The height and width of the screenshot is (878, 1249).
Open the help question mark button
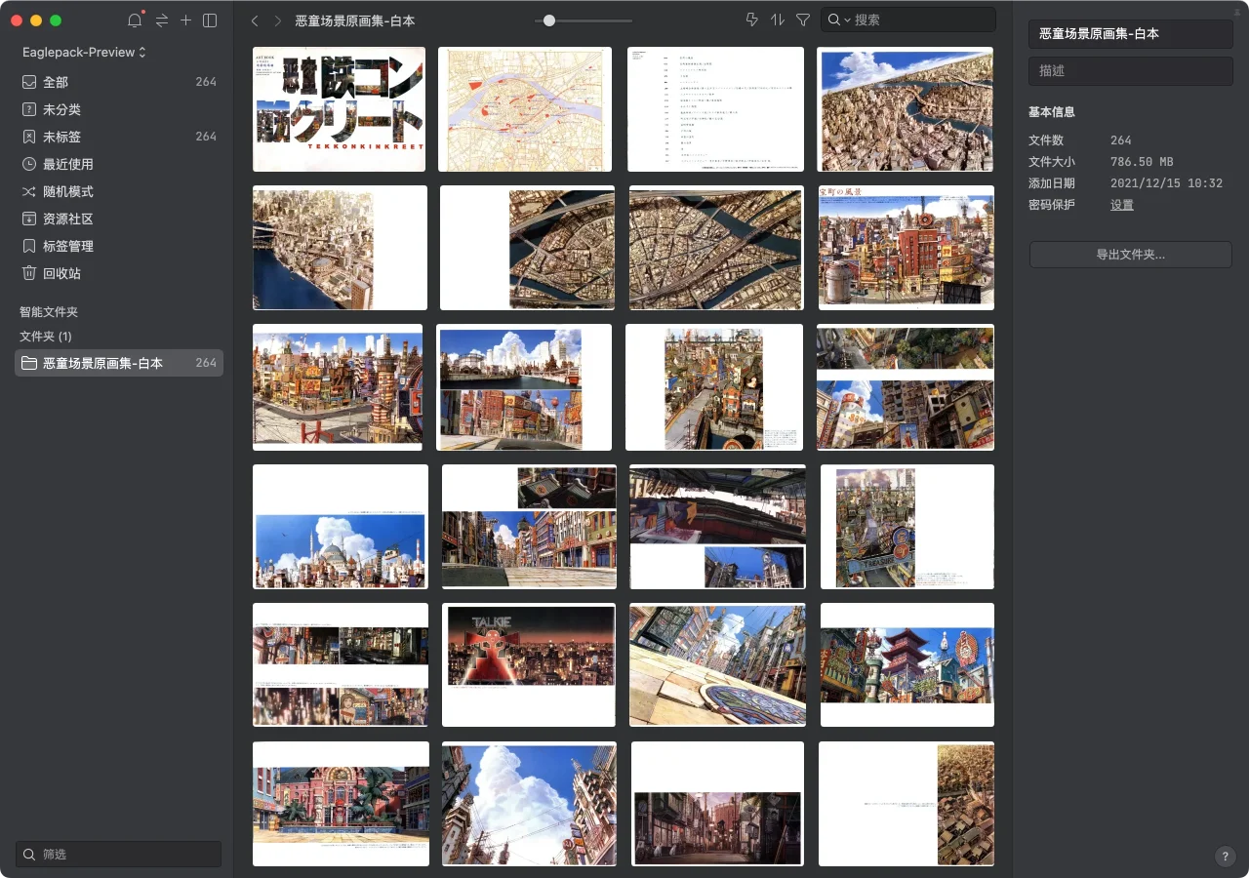[x=1226, y=857]
